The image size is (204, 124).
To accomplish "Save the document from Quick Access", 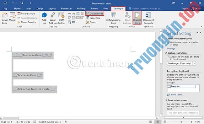I will click(5, 3).
